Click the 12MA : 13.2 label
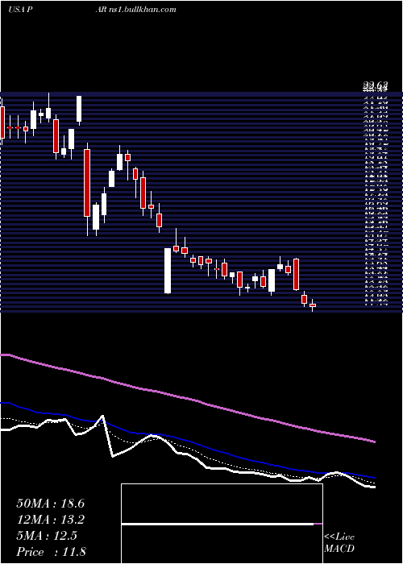The height and width of the screenshot is (564, 403). [50, 520]
